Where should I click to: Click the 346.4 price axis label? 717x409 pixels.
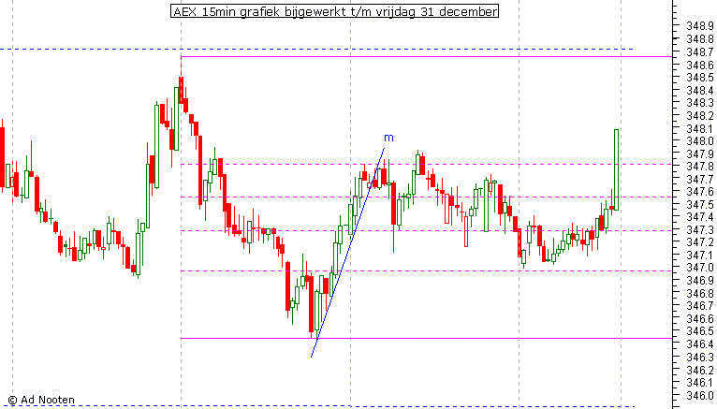(699, 343)
